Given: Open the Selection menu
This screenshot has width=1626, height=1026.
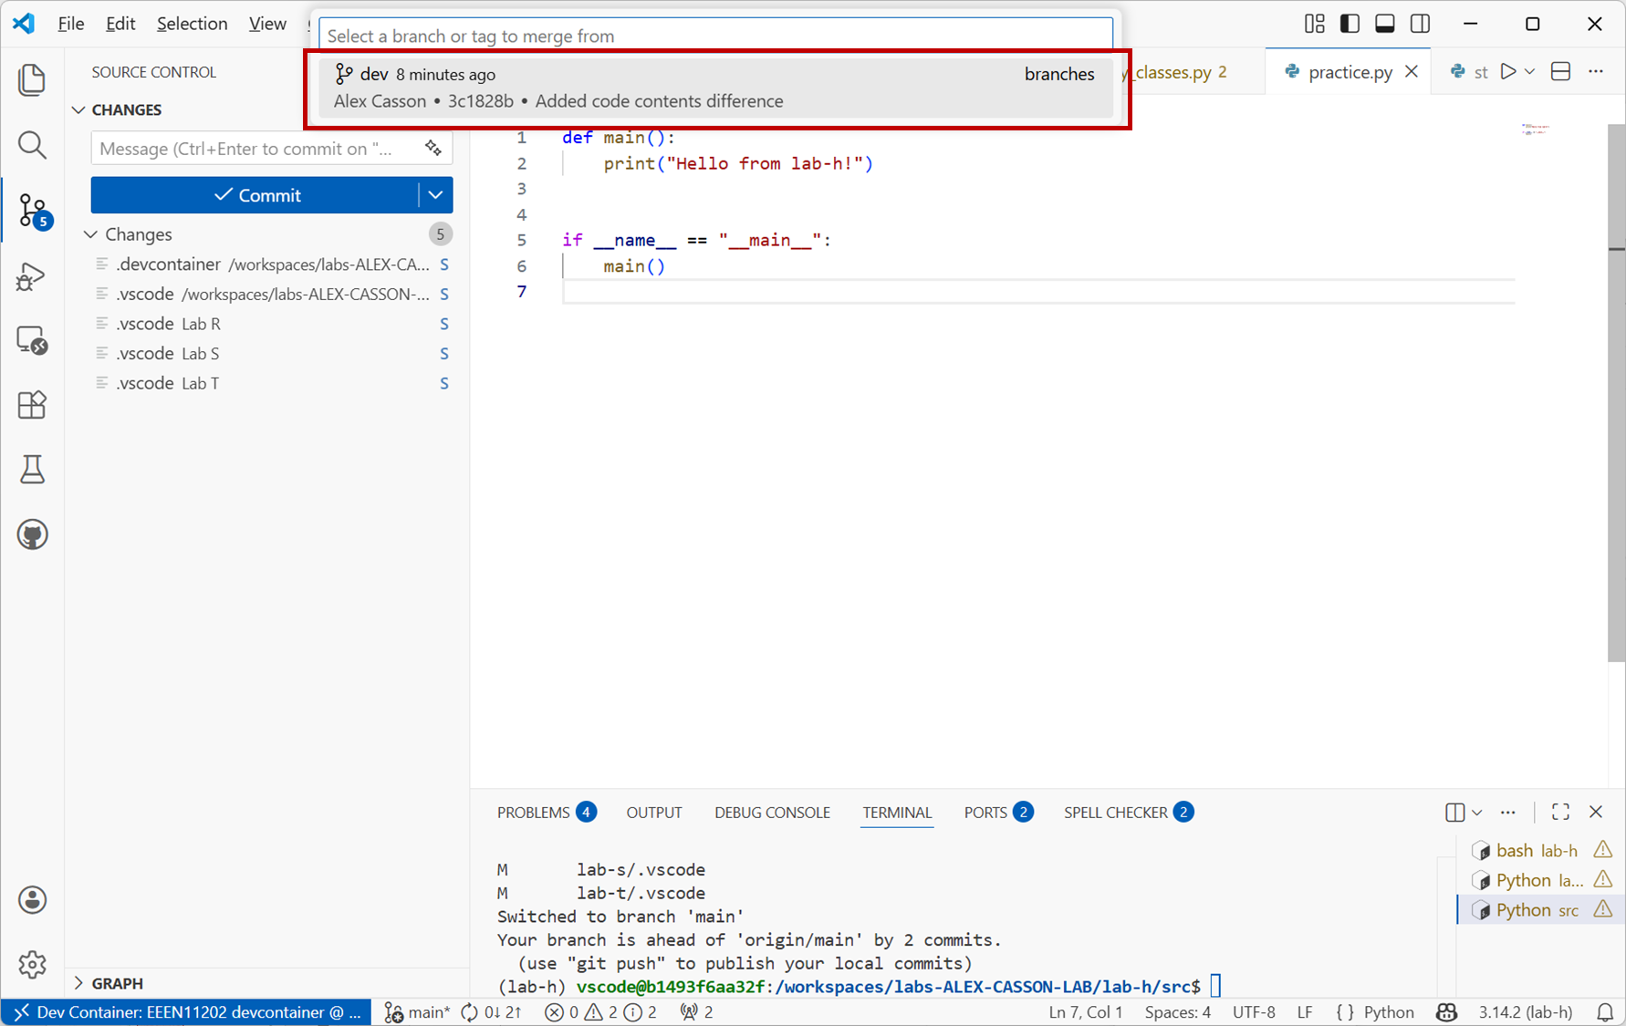Looking at the screenshot, I should (x=192, y=24).
